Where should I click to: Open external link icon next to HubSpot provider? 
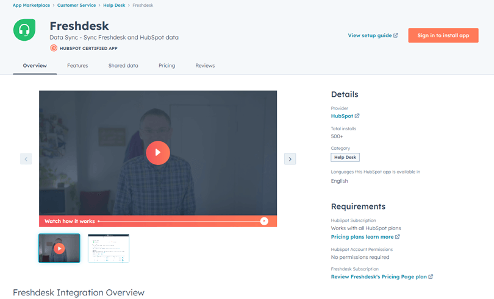357,116
